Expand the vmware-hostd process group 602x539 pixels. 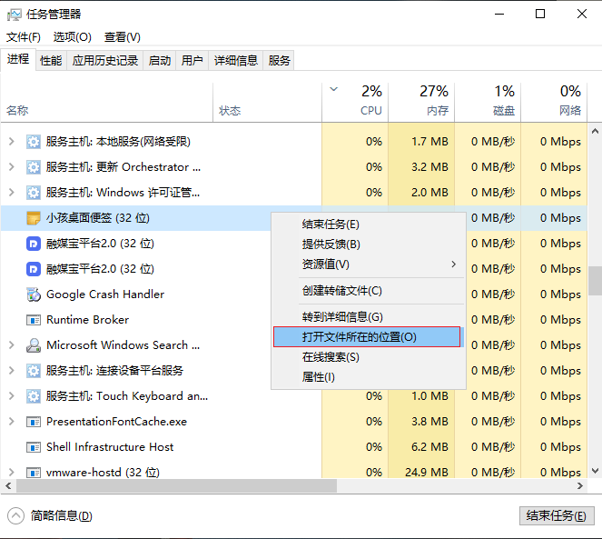point(11,473)
